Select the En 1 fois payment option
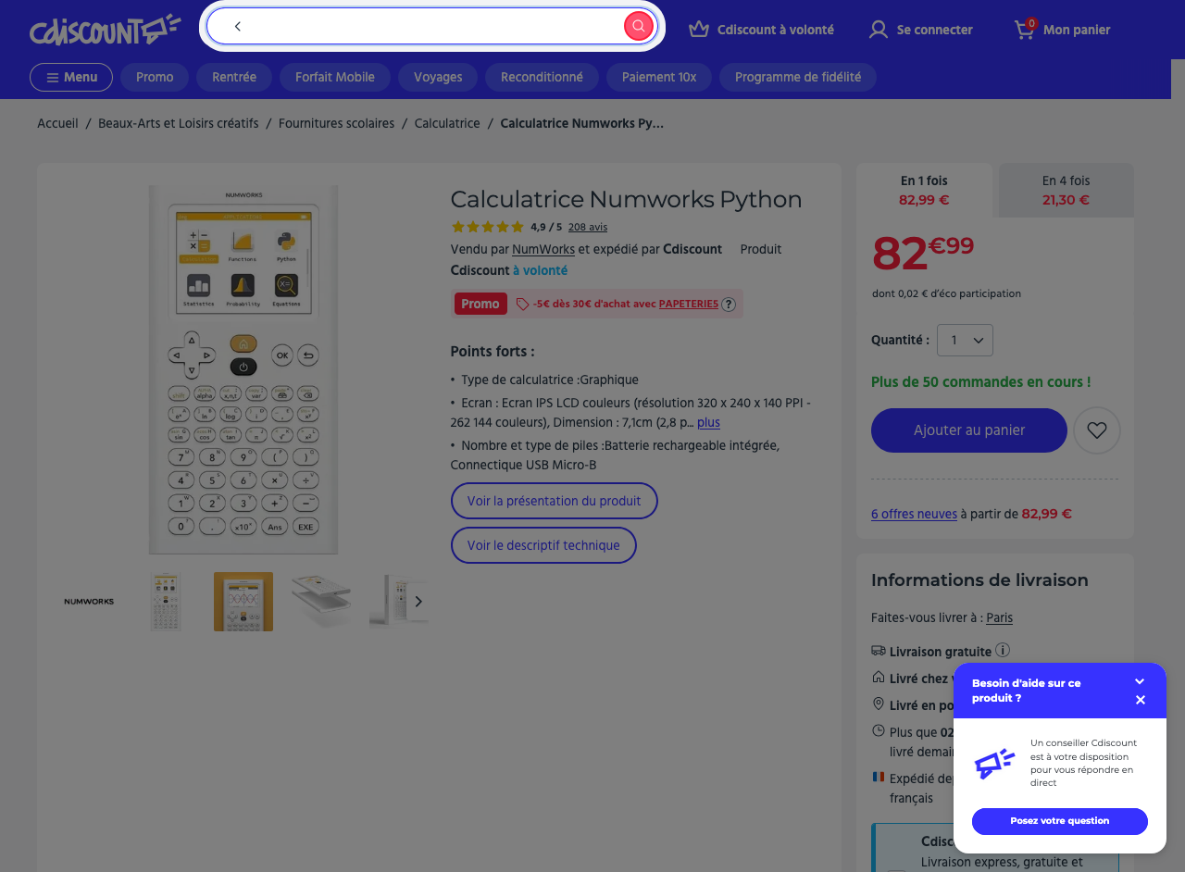This screenshot has width=1185, height=872. pyautogui.click(x=923, y=190)
